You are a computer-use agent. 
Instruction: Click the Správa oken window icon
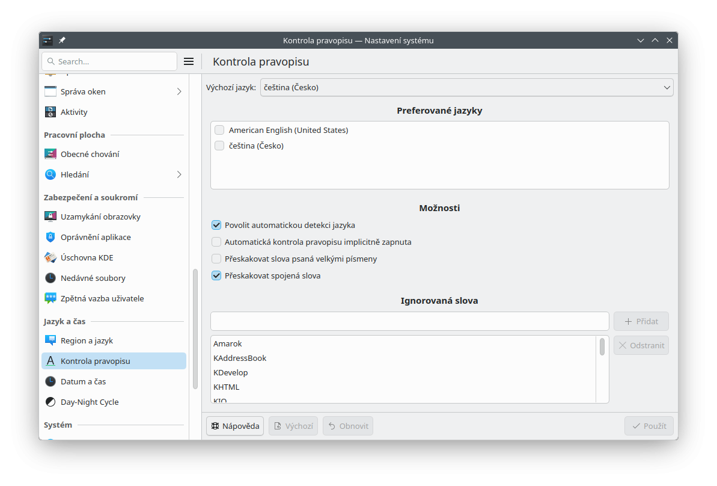50,91
